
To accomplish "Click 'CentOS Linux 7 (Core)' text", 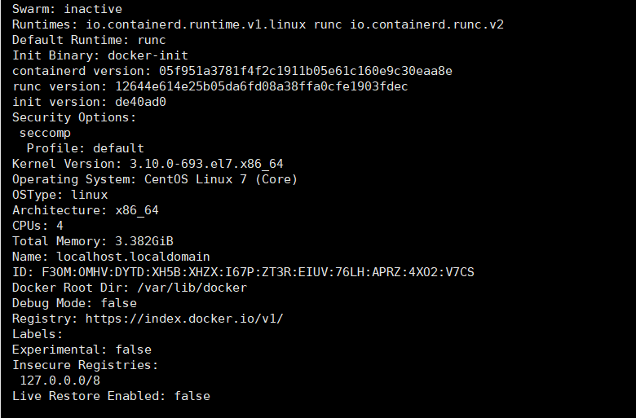I will click(221, 179).
